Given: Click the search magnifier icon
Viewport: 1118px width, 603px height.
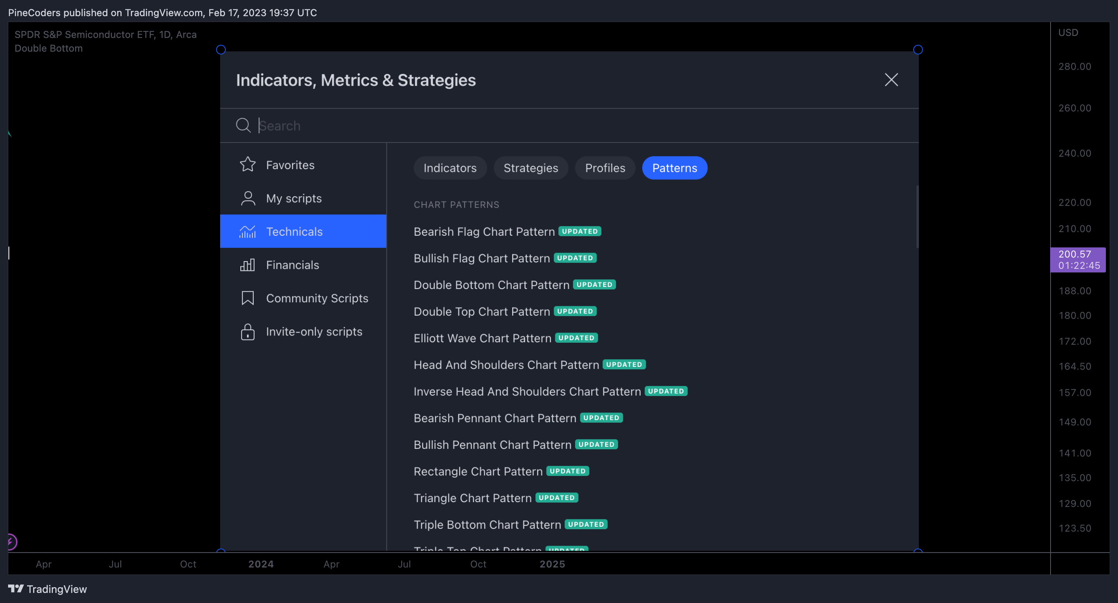Looking at the screenshot, I should [244, 126].
